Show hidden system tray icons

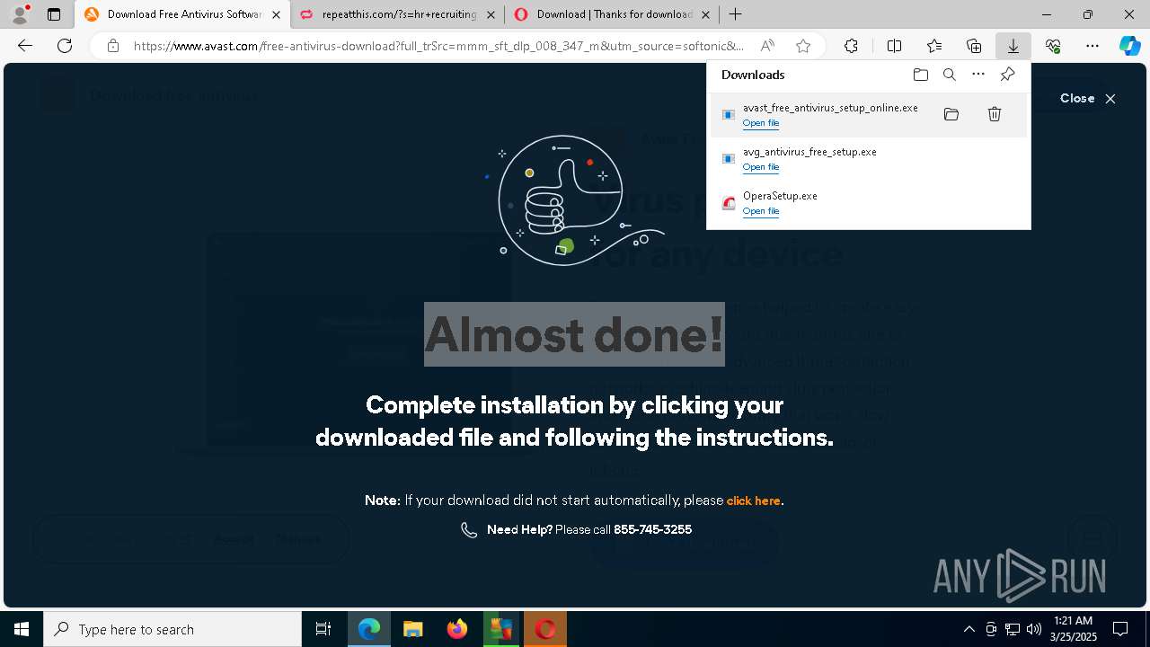[x=969, y=629]
